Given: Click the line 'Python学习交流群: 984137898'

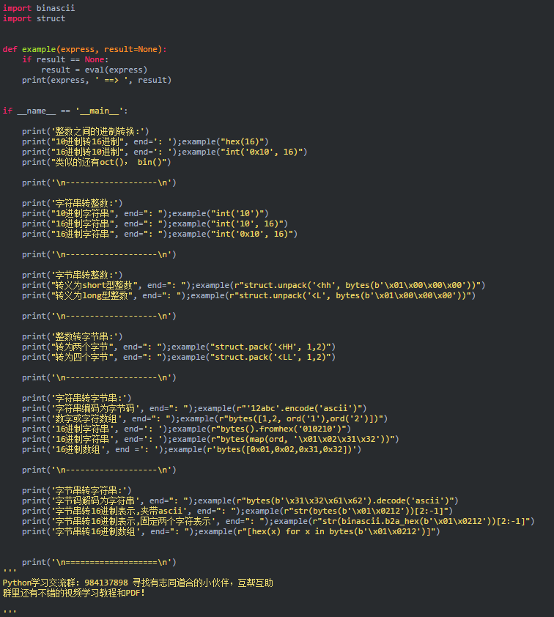Looking at the screenshot, I should [x=138, y=583].
